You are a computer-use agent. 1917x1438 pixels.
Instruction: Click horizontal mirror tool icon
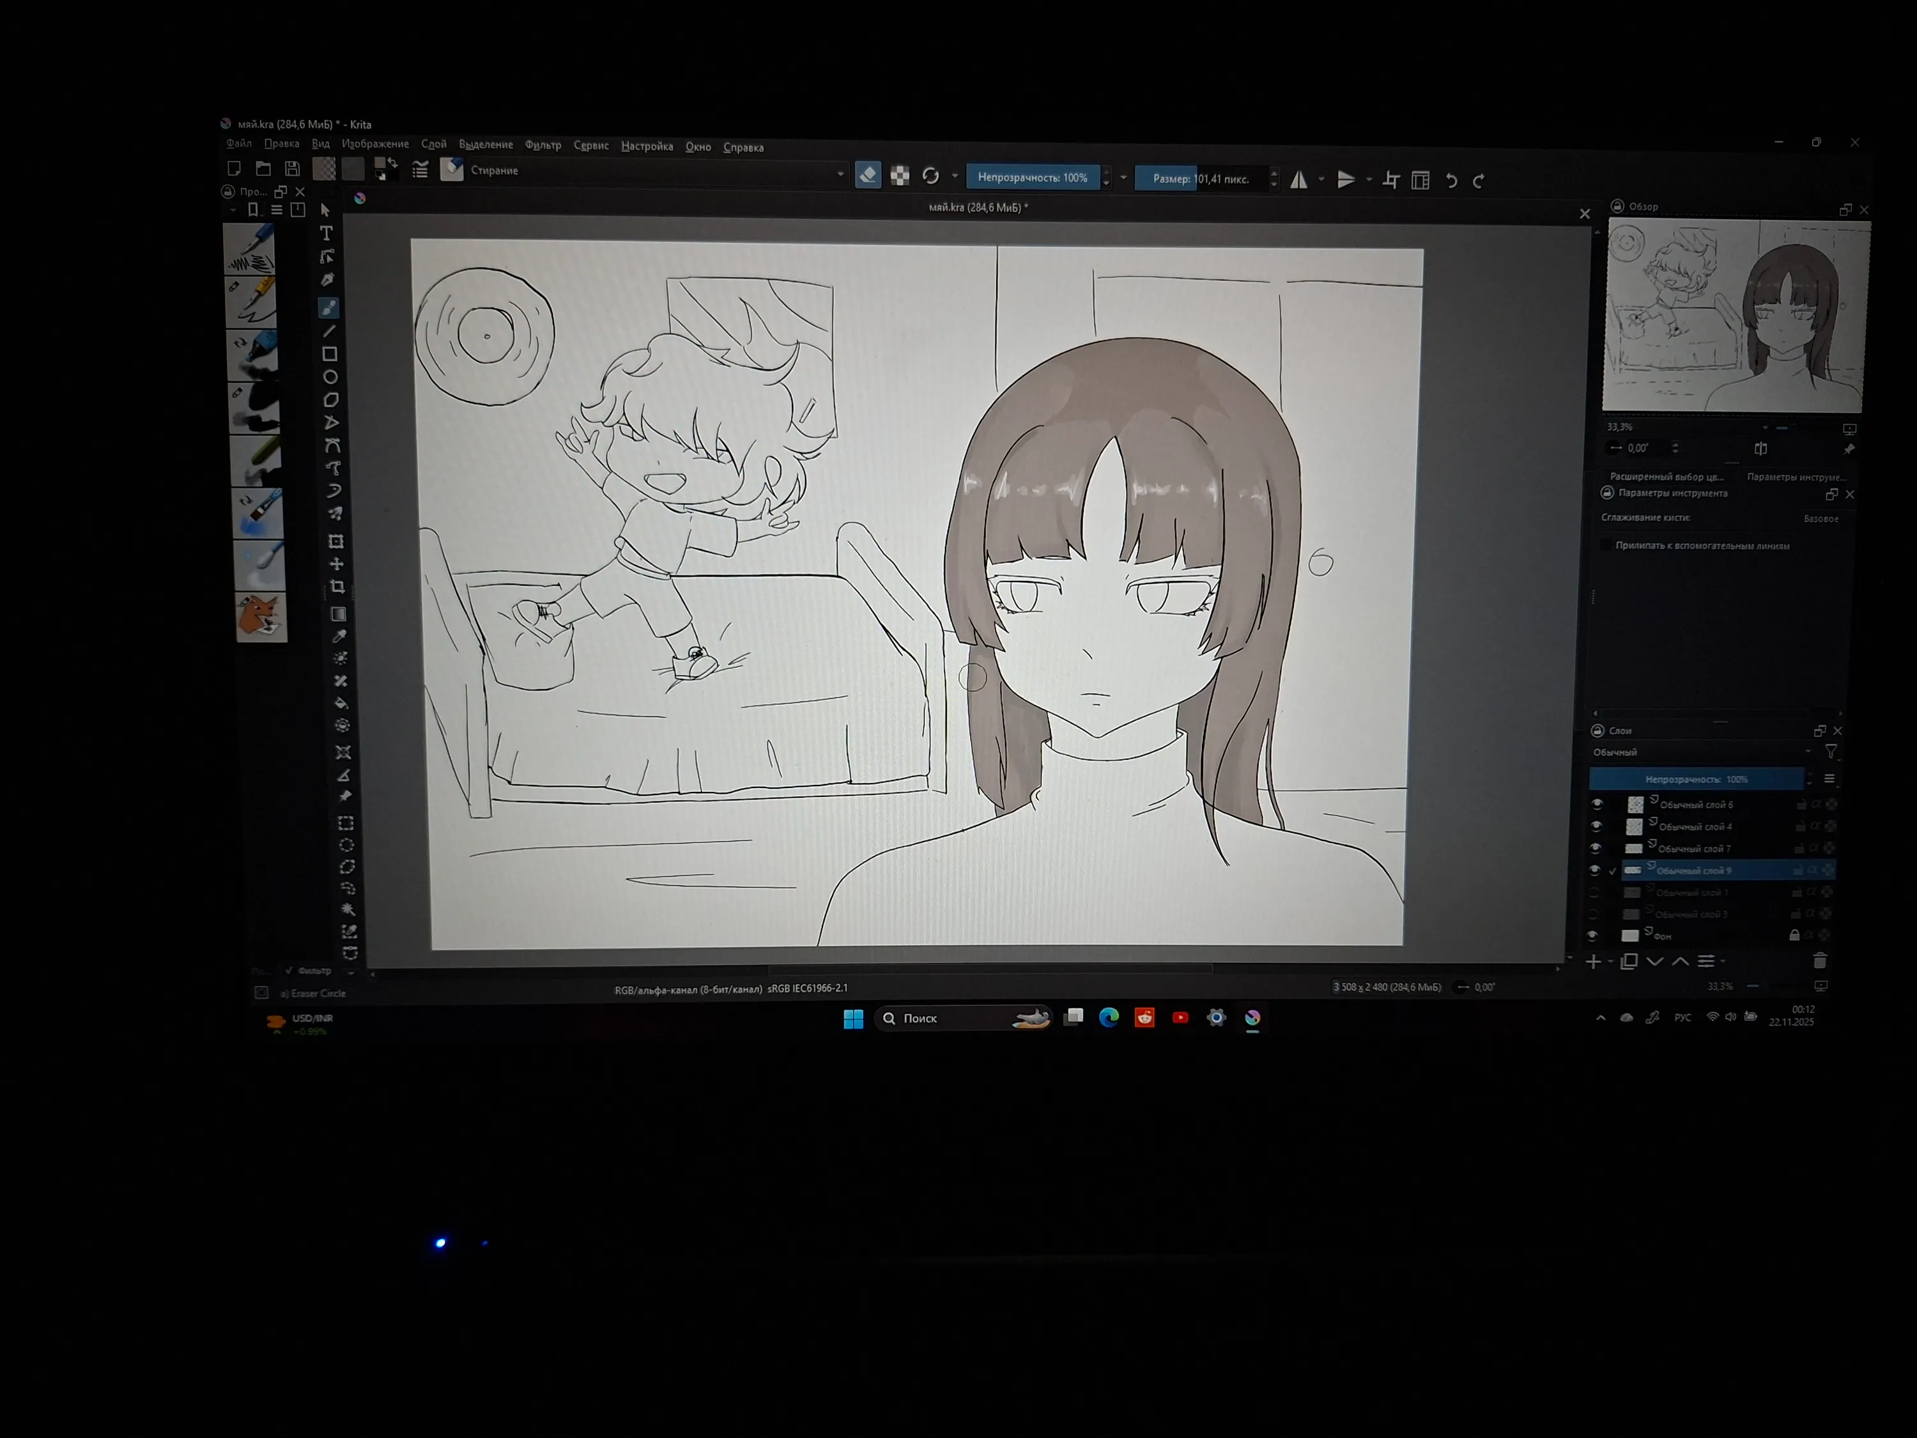point(1298,180)
